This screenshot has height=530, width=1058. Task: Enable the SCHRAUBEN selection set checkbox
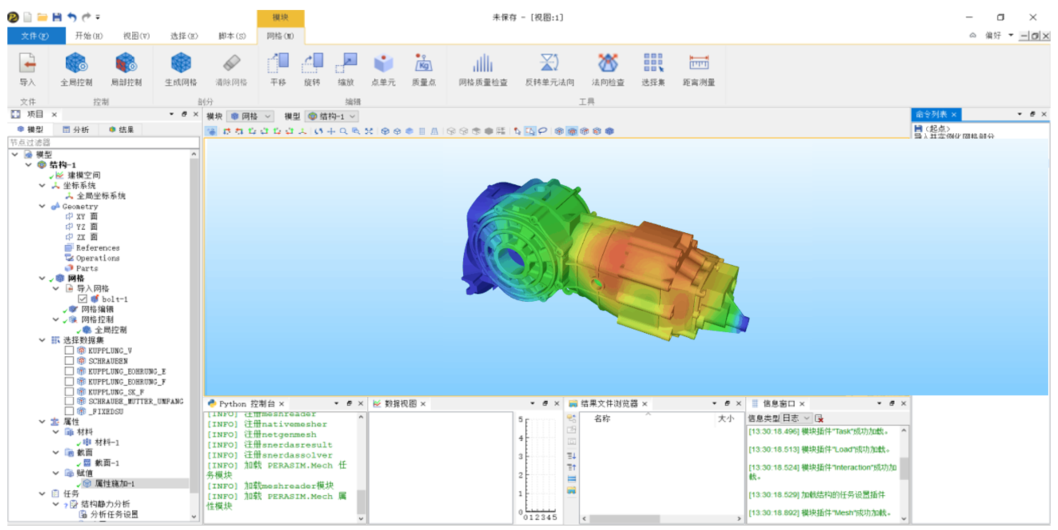tap(69, 360)
